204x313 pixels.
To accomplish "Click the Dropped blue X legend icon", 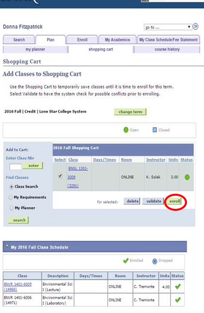I will [155, 261].
